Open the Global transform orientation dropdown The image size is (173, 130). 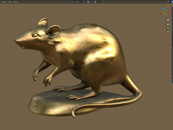(77, 2)
